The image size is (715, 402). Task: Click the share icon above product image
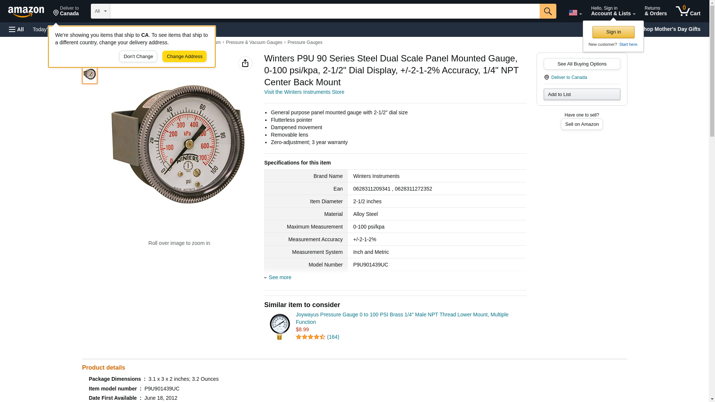pos(245,63)
